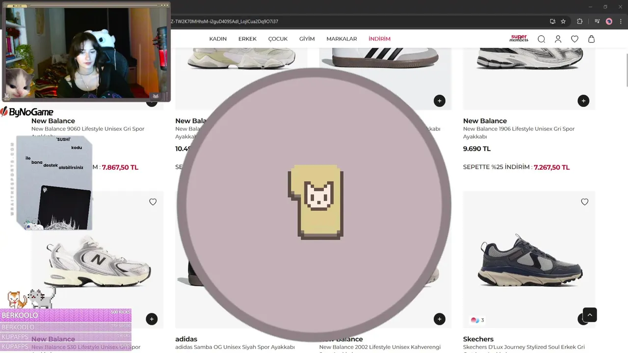Open the KADIN menu
Viewport: 628px width, 353px height.
[218, 39]
